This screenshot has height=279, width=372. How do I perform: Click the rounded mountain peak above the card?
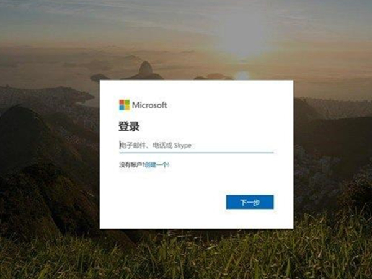tap(146, 68)
